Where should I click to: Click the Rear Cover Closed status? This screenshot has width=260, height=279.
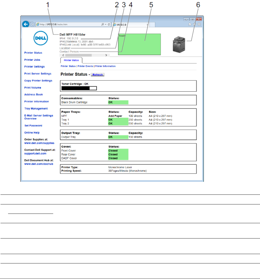click(x=118, y=155)
